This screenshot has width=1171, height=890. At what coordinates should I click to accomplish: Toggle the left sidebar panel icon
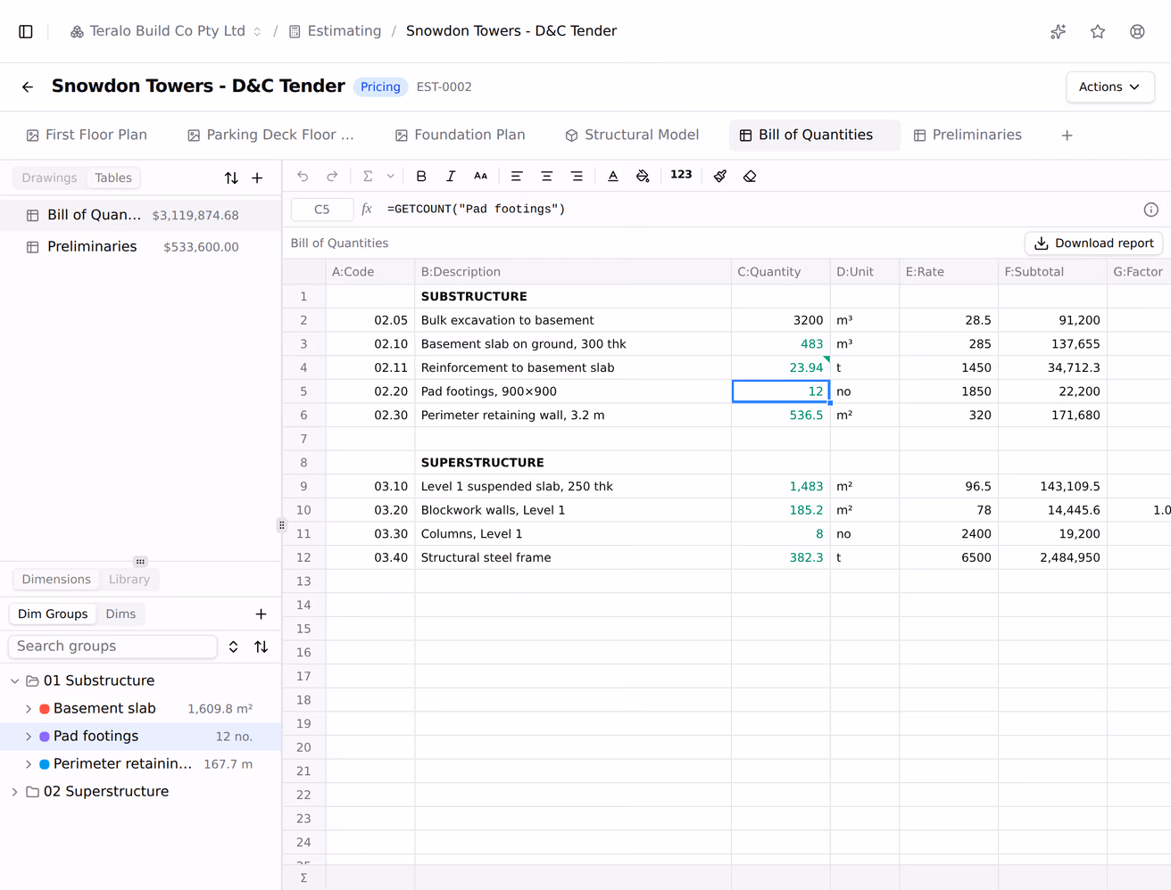click(26, 31)
